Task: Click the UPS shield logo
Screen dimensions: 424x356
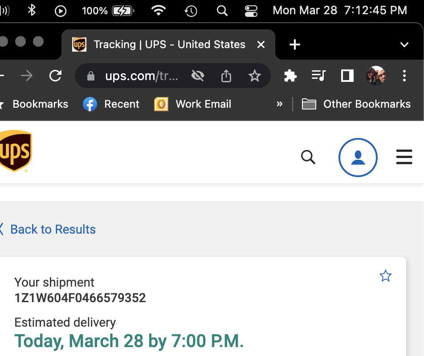Action: click(16, 150)
